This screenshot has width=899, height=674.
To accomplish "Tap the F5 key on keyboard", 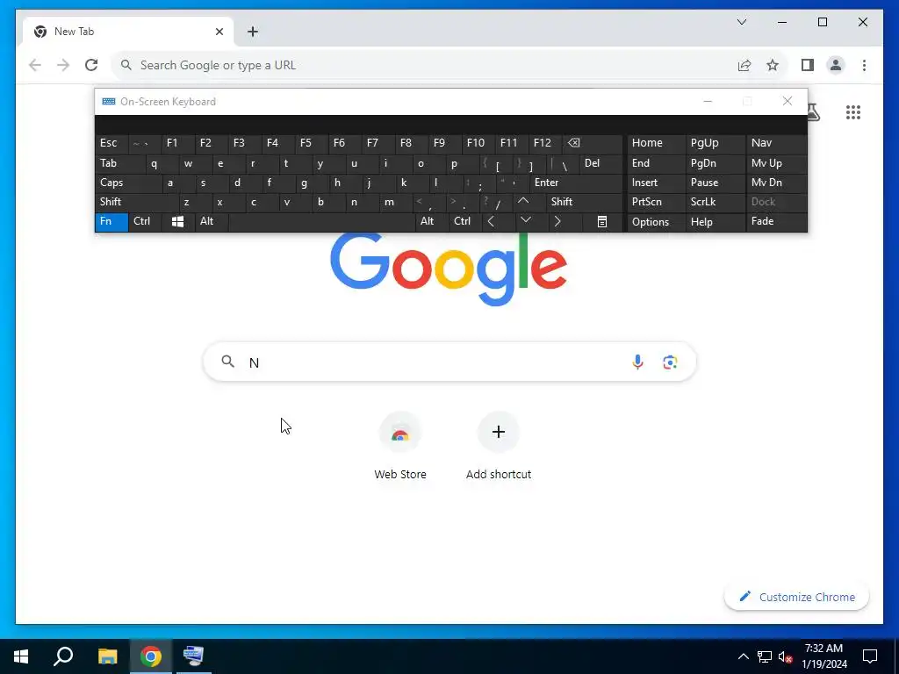I will point(312,143).
